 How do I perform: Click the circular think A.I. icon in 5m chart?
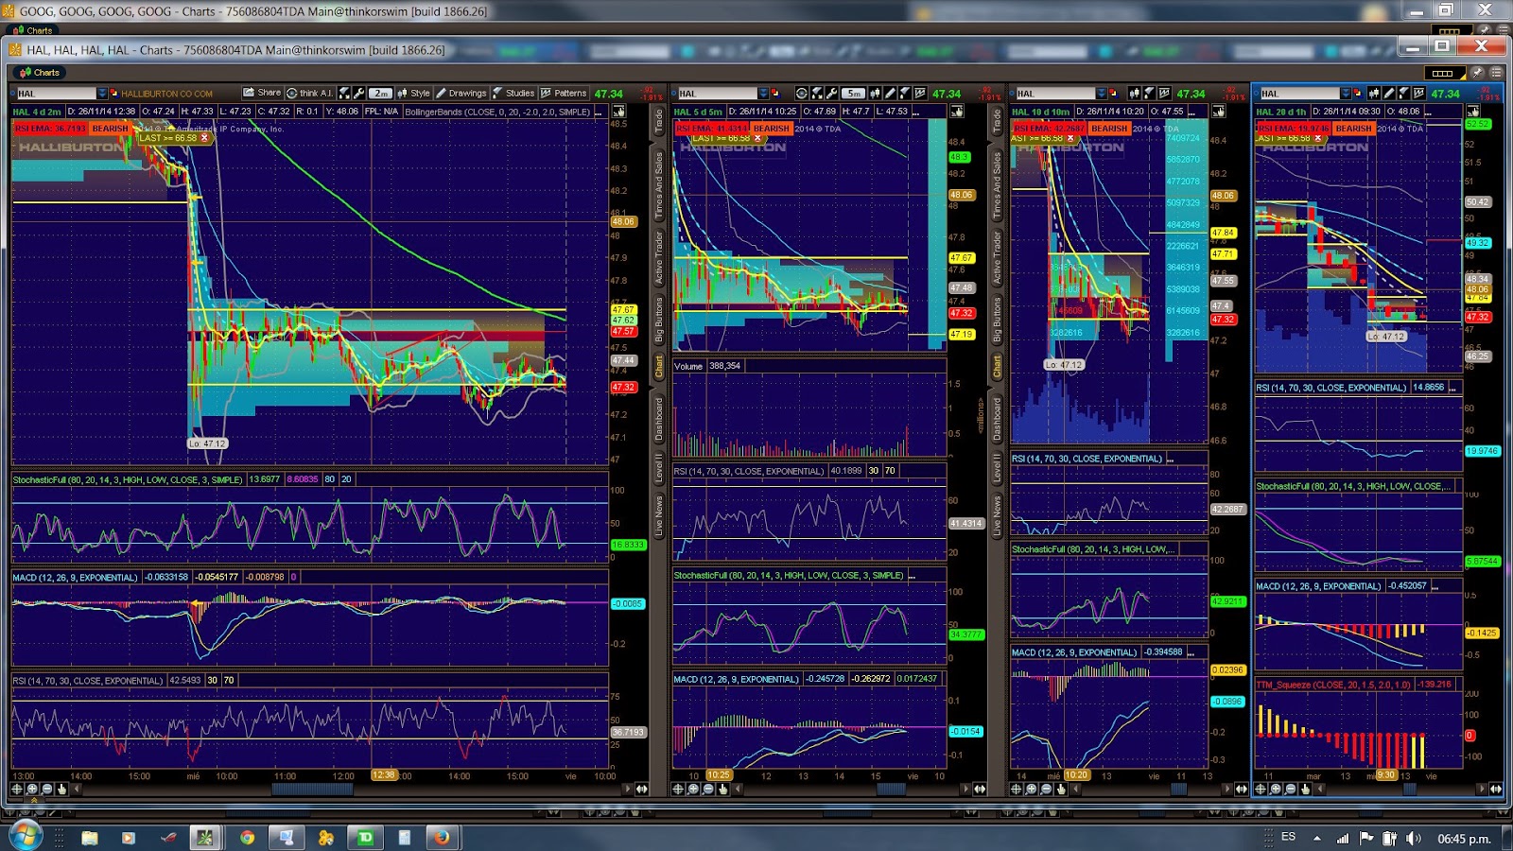click(802, 94)
